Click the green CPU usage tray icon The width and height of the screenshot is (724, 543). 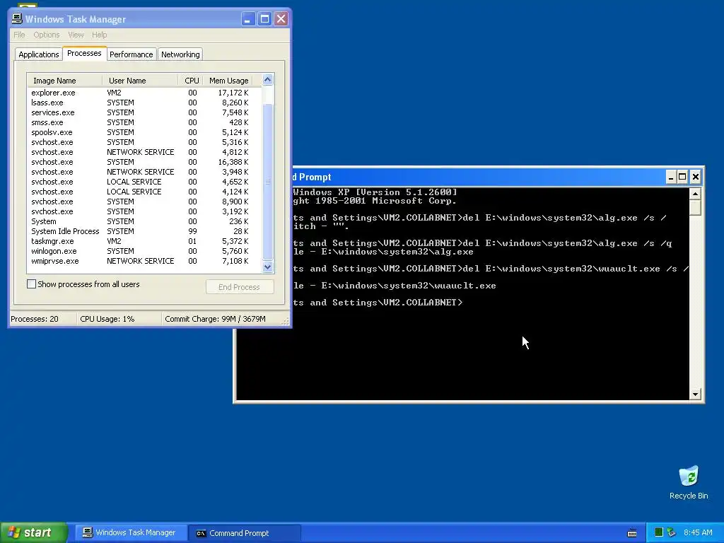(x=659, y=532)
